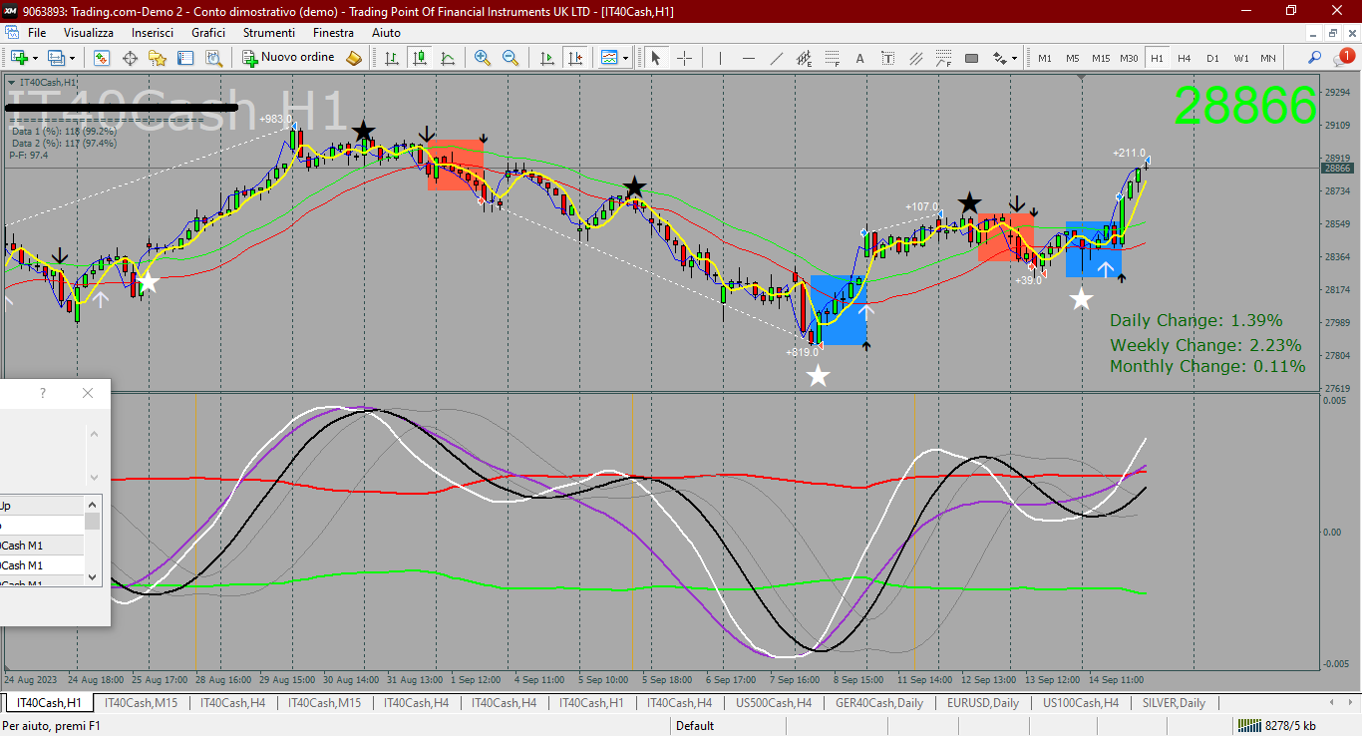Toggle the Market Watch window
Image resolution: width=1362 pixels, height=736 pixels.
[x=103, y=58]
